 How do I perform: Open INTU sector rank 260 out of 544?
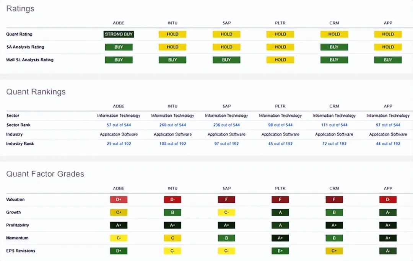[172, 125]
